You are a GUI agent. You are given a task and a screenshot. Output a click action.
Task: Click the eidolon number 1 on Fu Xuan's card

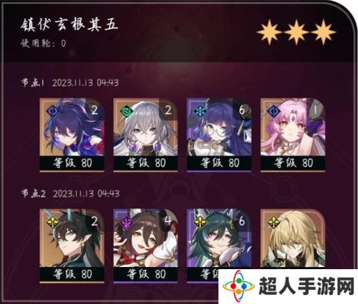coord(315,110)
